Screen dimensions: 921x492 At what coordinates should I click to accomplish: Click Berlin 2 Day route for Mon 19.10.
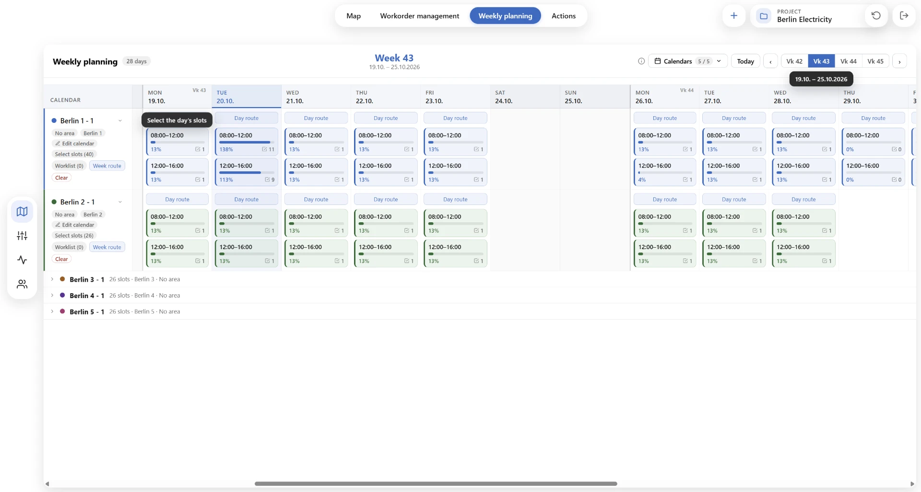[177, 199]
